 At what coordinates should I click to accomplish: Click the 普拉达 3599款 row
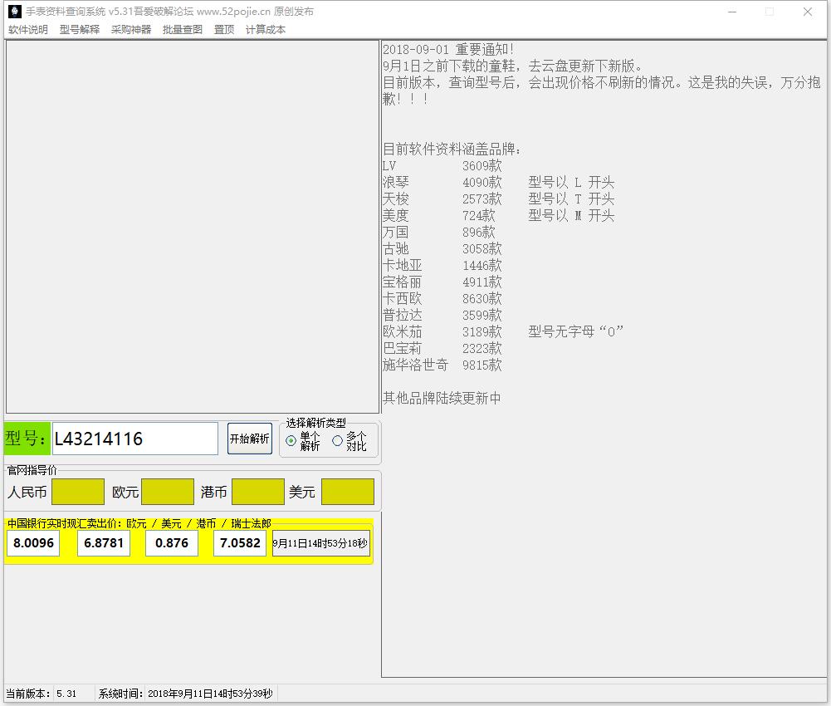pyautogui.click(x=442, y=315)
